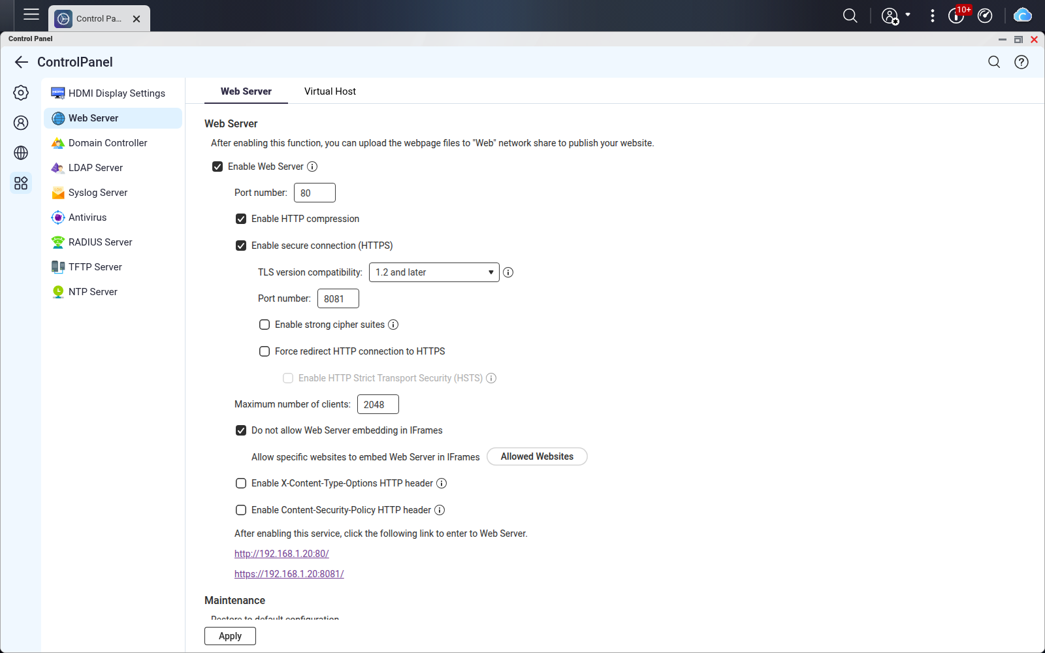Viewport: 1045px width, 653px height.
Task: Toggle Enable HTTP compression checkbox
Action: (x=241, y=219)
